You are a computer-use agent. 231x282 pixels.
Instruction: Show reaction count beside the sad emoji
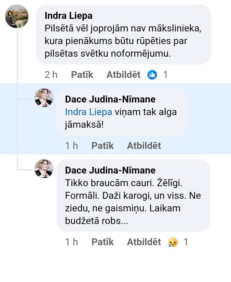click(x=186, y=242)
